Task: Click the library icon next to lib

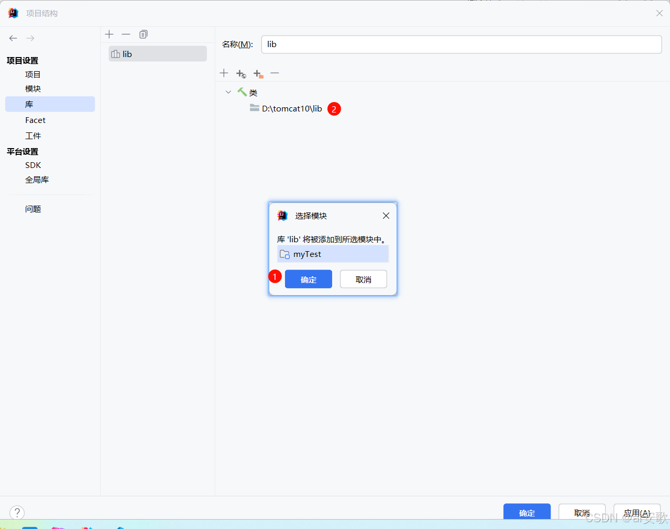Action: click(x=116, y=54)
